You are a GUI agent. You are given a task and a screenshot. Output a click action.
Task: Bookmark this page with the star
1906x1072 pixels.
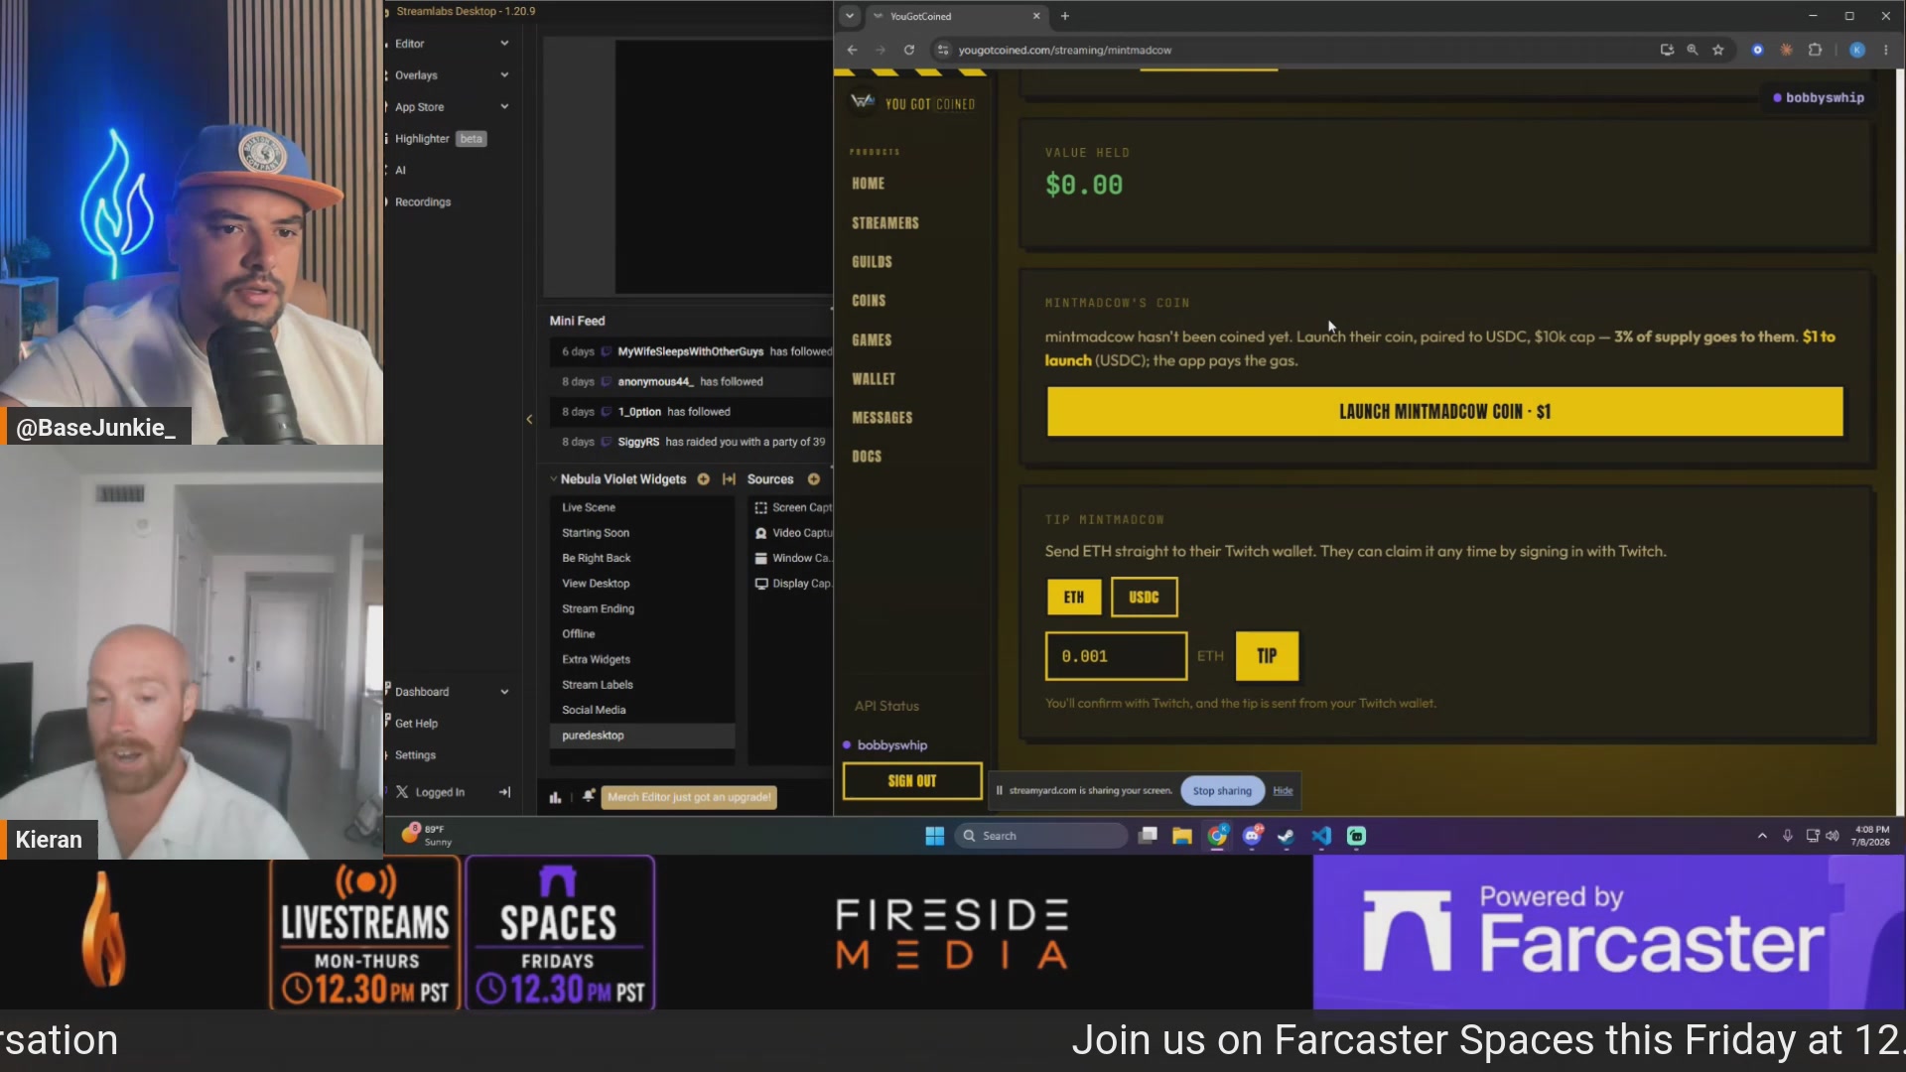coord(1718,50)
